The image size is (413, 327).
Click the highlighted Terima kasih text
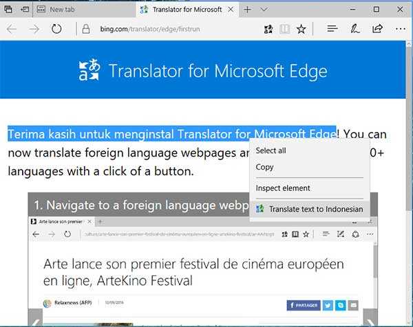point(171,134)
